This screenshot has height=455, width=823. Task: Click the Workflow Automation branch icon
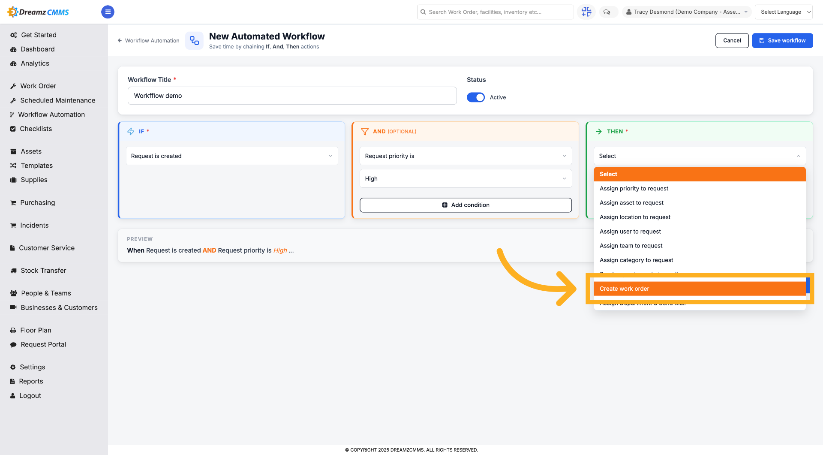(12, 115)
